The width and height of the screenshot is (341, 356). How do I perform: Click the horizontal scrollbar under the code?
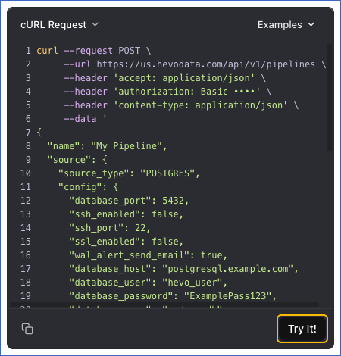tap(164, 304)
